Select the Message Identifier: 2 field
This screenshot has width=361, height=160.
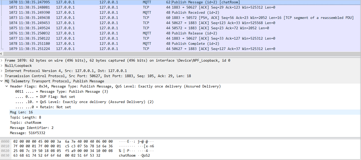click(x=32, y=128)
